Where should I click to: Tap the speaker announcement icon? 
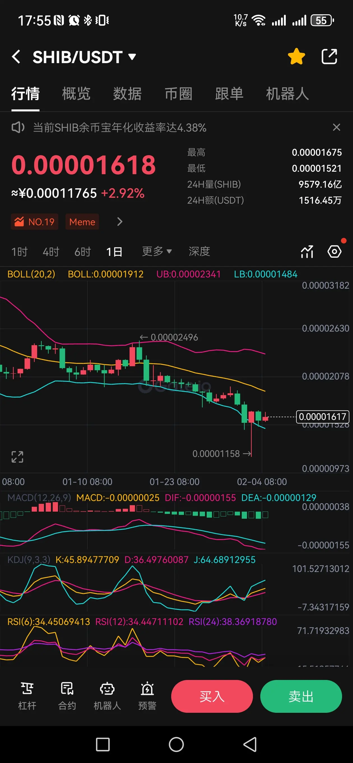coord(18,128)
